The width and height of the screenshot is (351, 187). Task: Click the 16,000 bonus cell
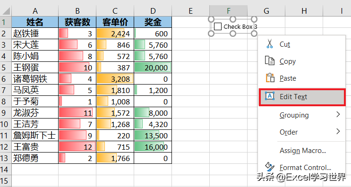point(153,147)
